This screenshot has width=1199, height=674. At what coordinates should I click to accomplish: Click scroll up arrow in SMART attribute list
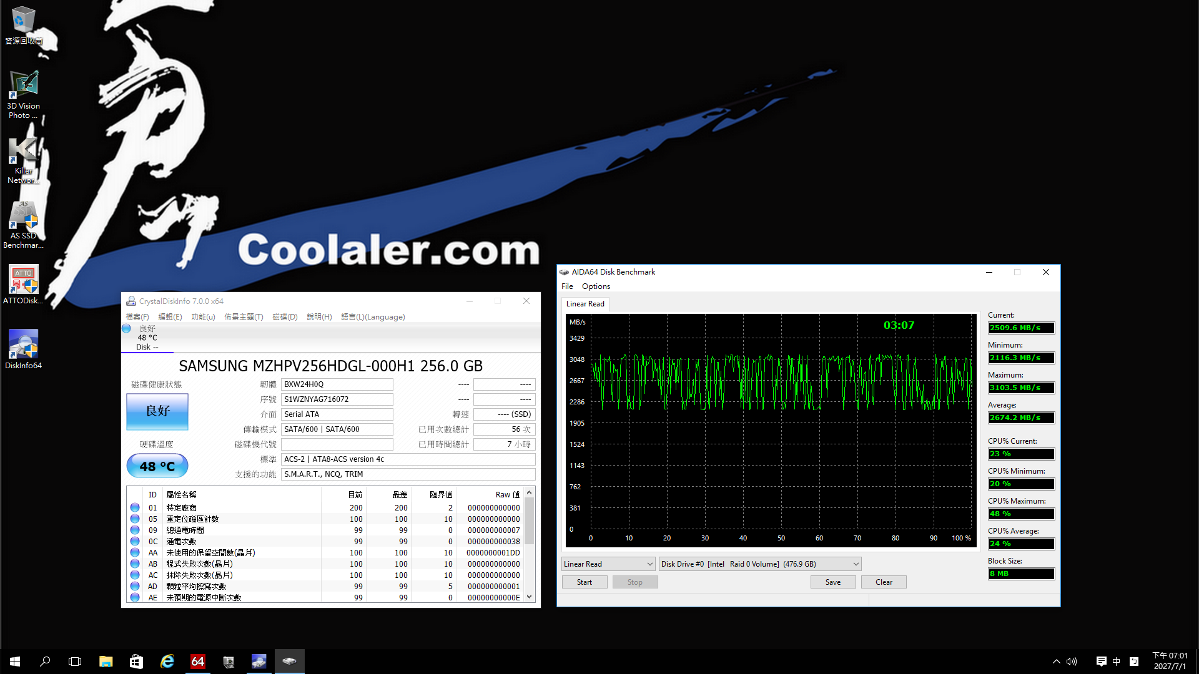click(530, 493)
